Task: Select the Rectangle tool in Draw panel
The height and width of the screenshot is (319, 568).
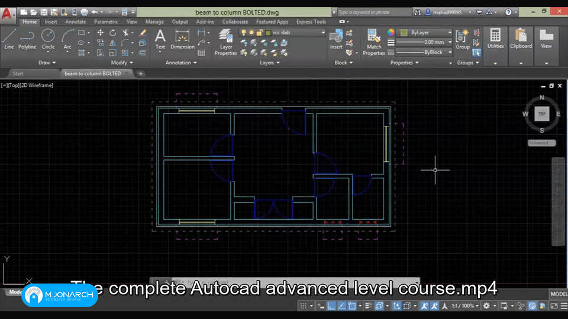Action: coord(82,33)
